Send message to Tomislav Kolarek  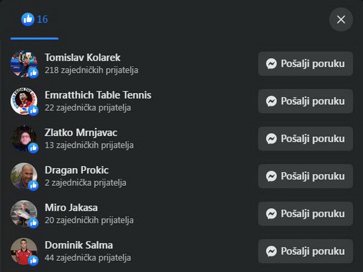[306, 63]
